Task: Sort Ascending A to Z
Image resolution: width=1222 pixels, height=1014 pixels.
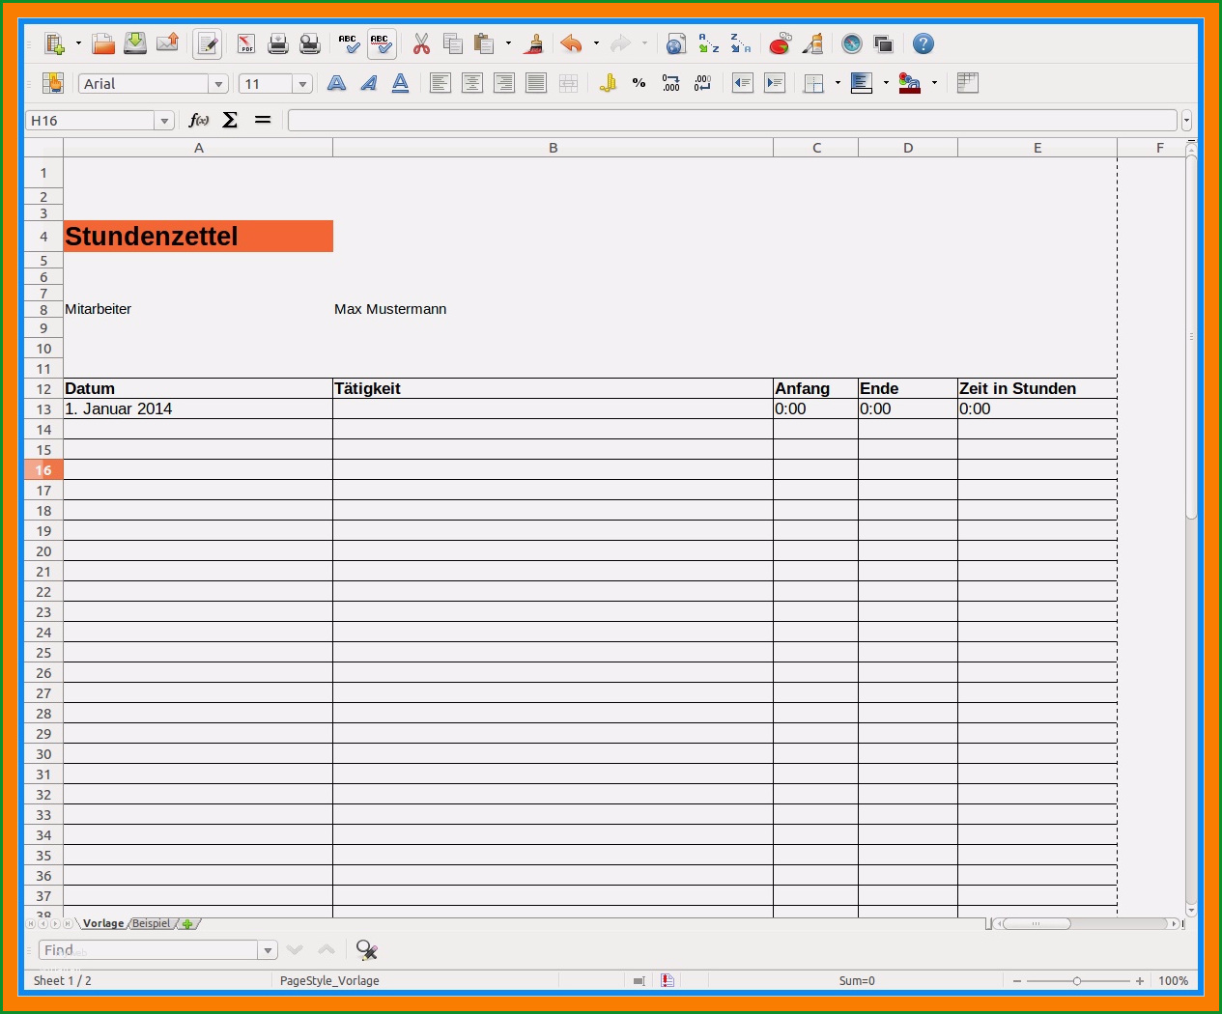Action: [x=708, y=43]
